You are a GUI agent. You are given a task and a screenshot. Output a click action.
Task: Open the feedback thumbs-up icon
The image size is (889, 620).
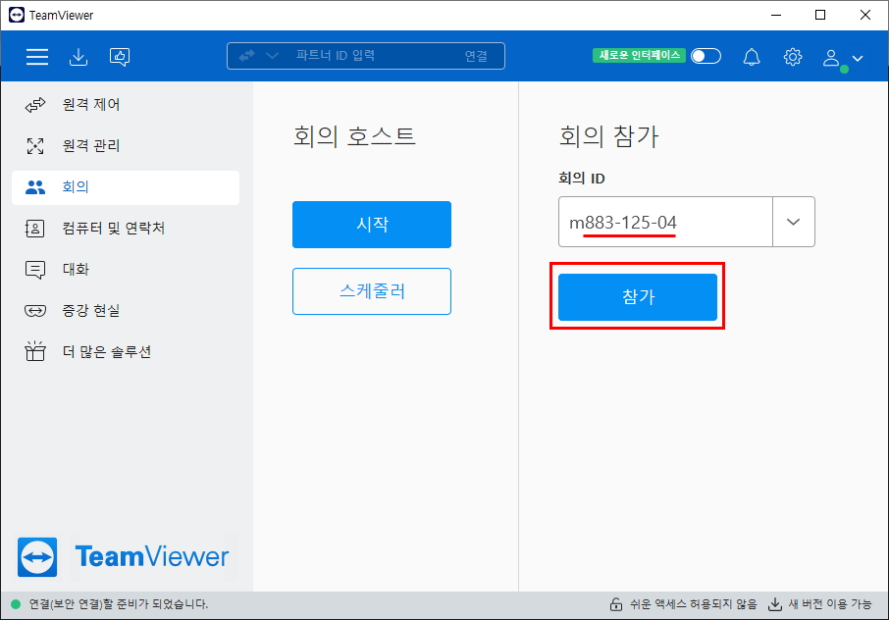[120, 57]
